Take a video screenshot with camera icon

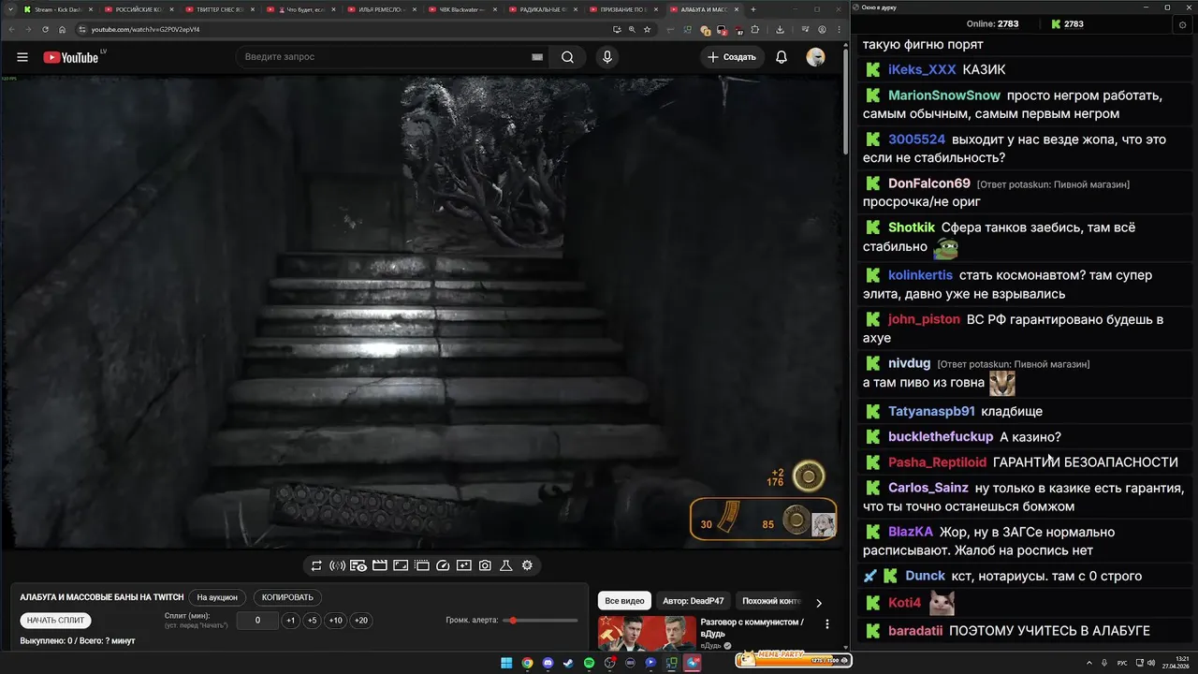(485, 565)
